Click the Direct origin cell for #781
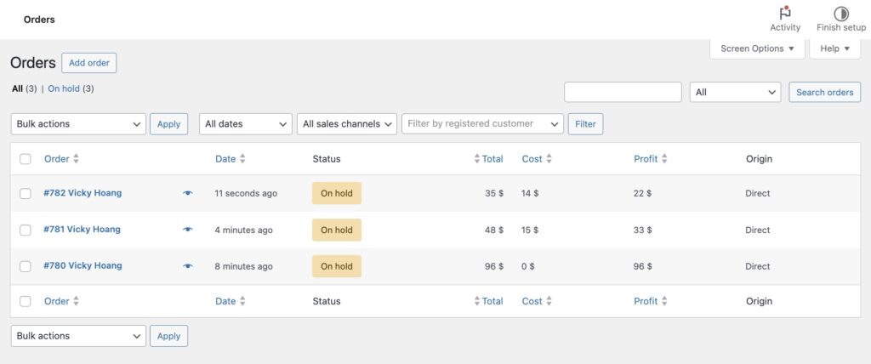This screenshot has width=871, height=364. point(758,230)
